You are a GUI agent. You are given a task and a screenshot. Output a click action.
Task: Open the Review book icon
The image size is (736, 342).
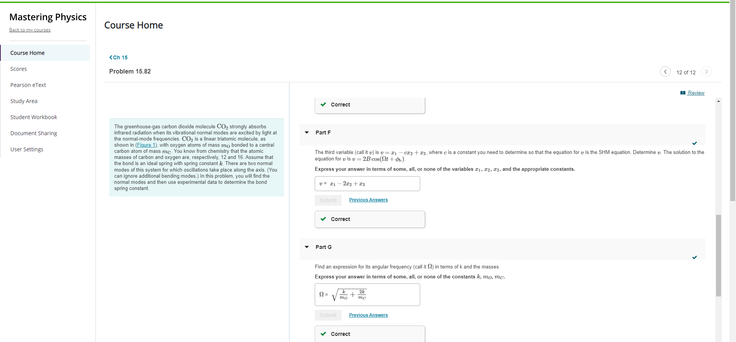683,93
